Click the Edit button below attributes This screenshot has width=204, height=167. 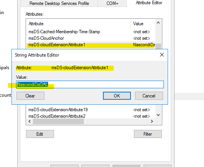click(40, 134)
